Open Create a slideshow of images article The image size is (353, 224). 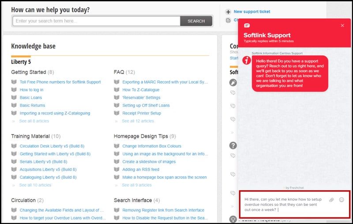pyautogui.click(x=149, y=162)
